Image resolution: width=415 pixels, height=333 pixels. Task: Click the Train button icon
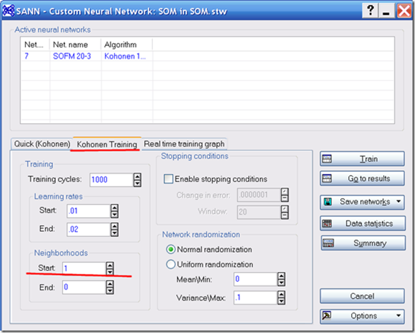(327, 159)
